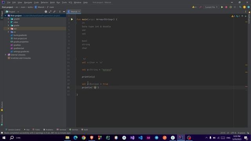Toggle the Project tool window side button
This screenshot has height=141, width=251.
point(2,14)
